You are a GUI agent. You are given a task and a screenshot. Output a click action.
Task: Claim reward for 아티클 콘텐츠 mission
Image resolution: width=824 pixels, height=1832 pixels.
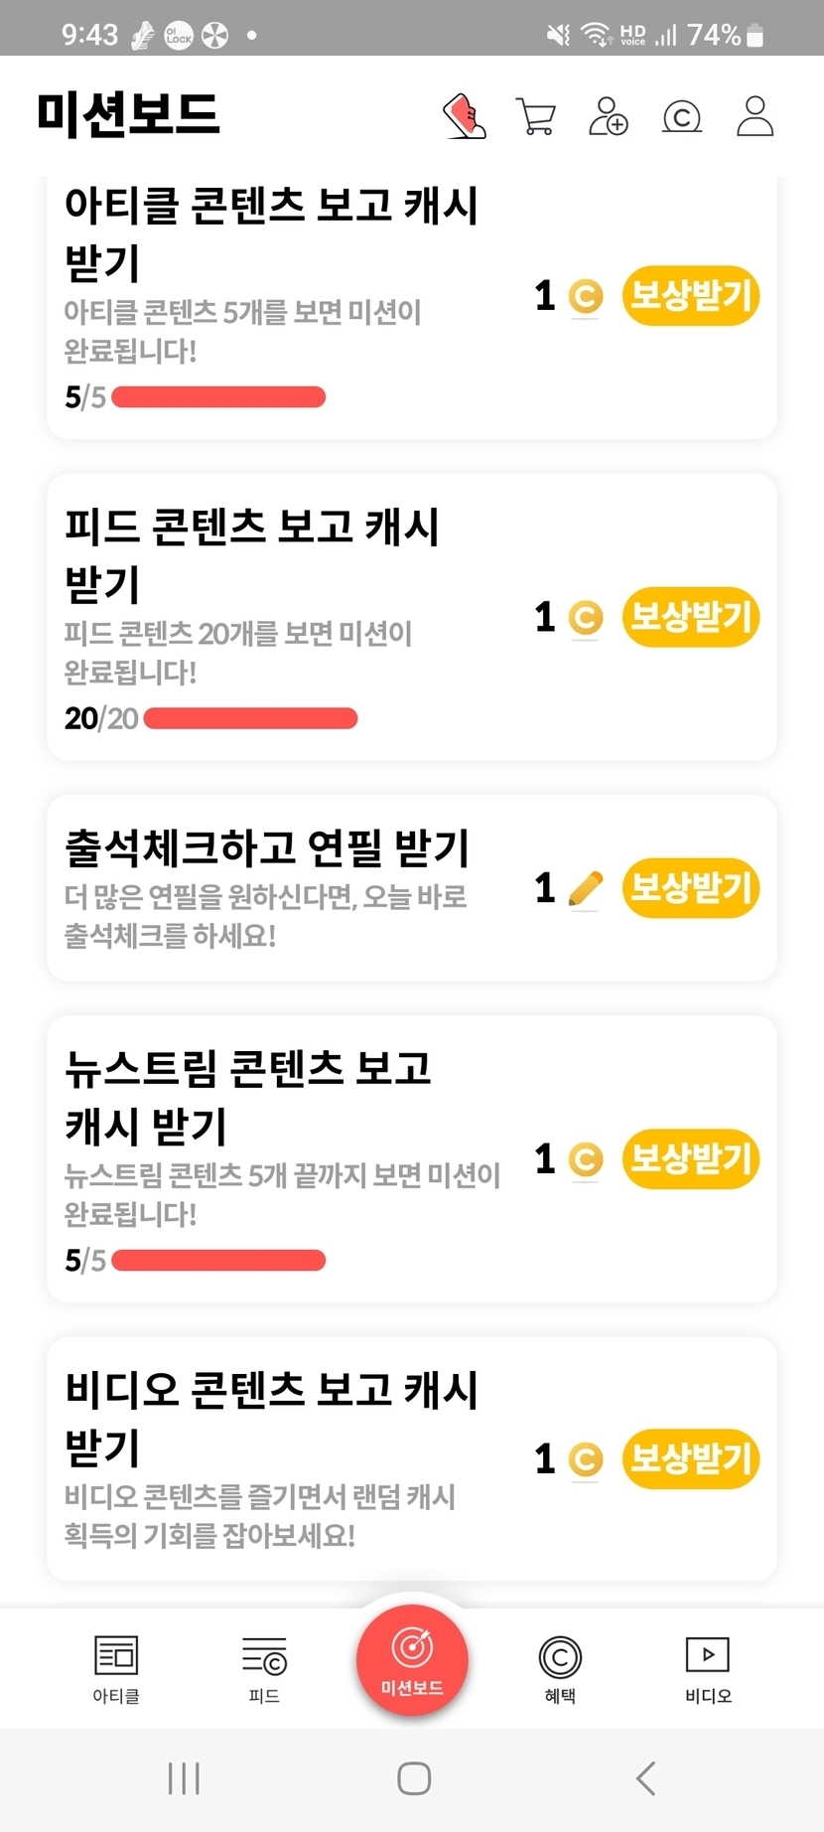(690, 295)
